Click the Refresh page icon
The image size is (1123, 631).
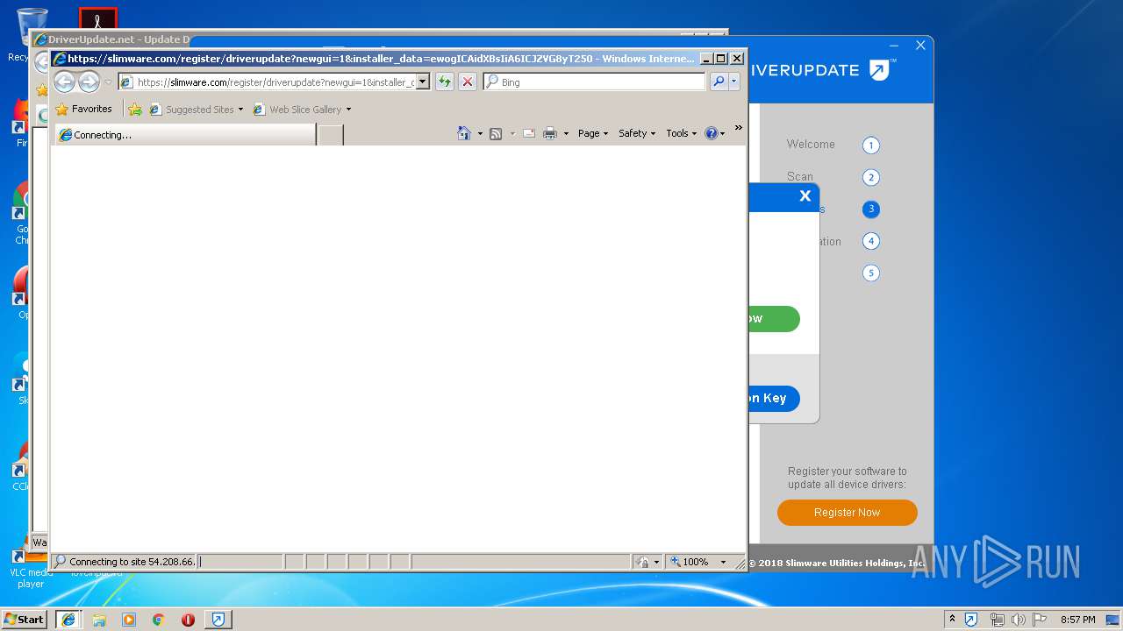445,82
